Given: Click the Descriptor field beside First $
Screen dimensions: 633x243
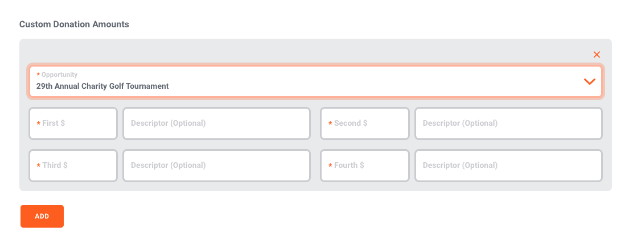Looking at the screenshot, I should pos(216,123).
